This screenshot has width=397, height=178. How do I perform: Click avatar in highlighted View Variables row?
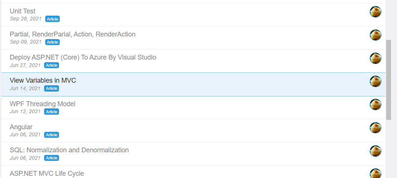(375, 82)
